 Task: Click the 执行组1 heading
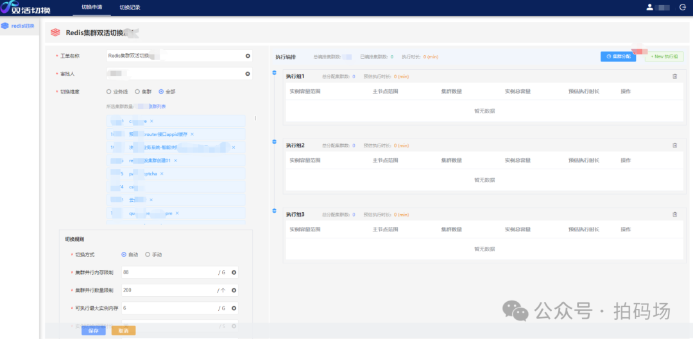pos(295,77)
